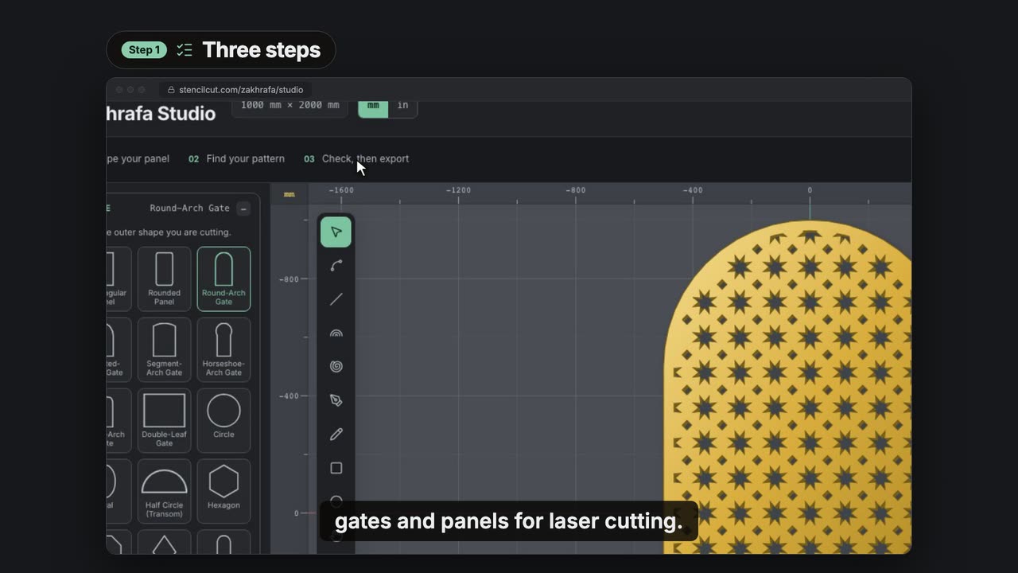Pick the Circle shape

pyautogui.click(x=223, y=420)
